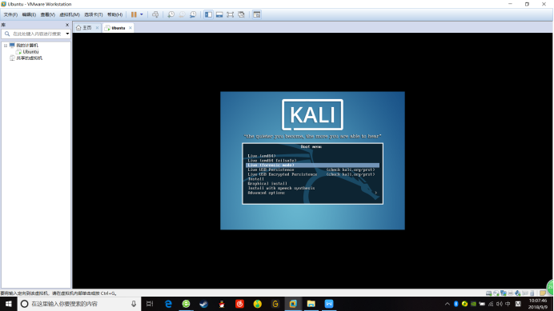Toggle the 中 input method indicator

pyautogui.click(x=508, y=304)
